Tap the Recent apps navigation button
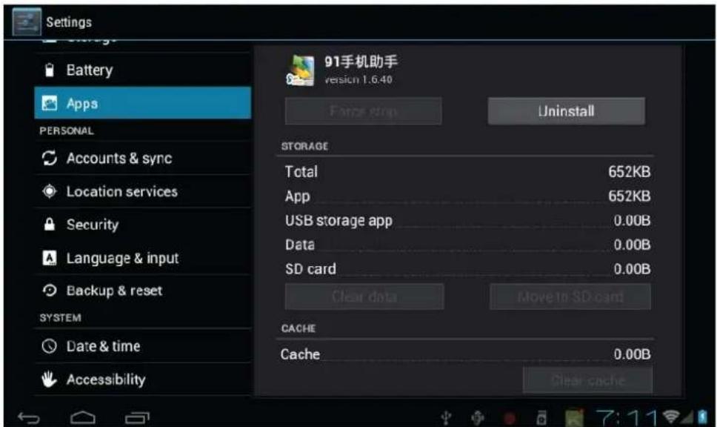Screen dimensions: 717x427 point(137,417)
